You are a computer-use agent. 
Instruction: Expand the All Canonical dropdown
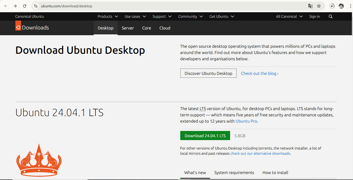289,16
